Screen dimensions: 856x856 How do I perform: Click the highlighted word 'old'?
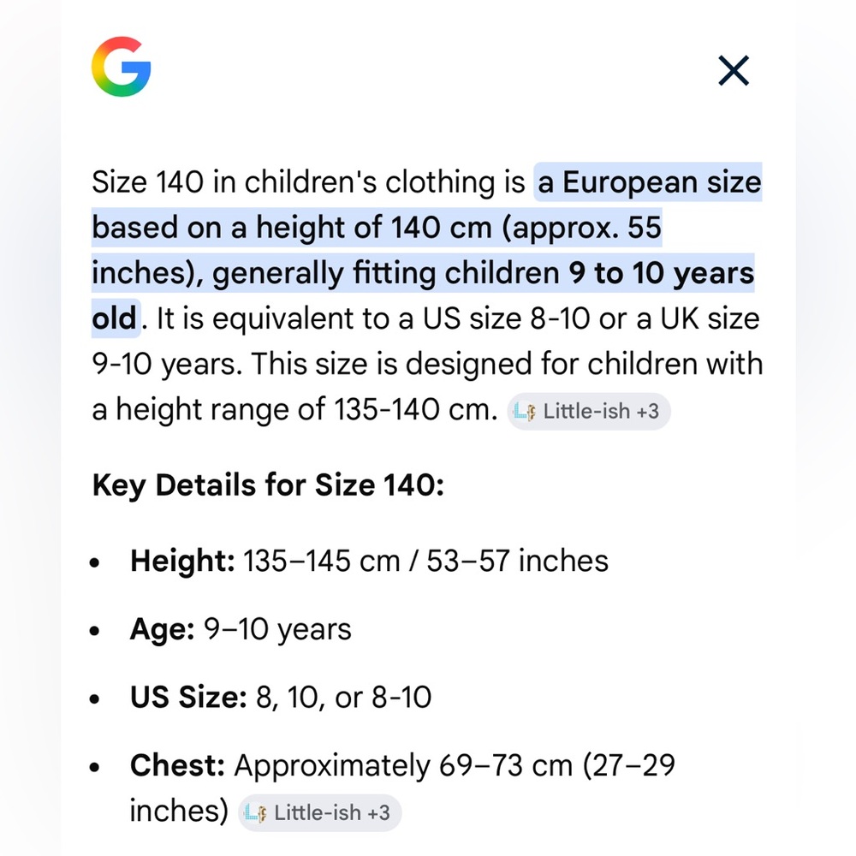click(114, 318)
